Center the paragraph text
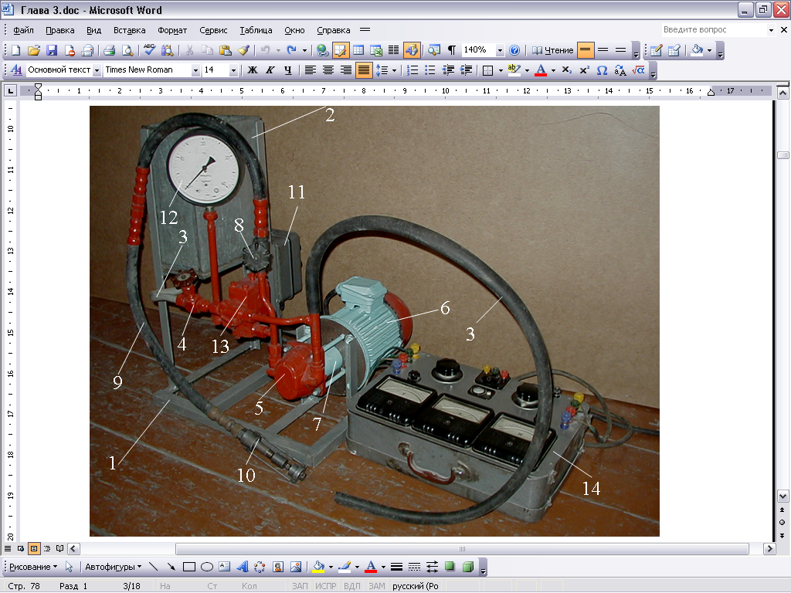791x593 pixels. (x=328, y=70)
